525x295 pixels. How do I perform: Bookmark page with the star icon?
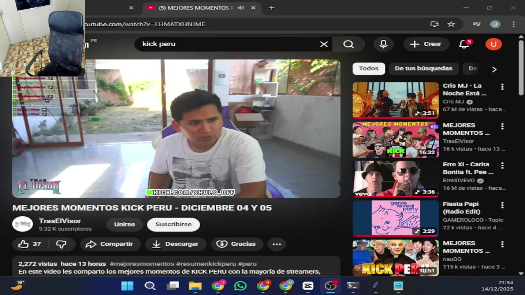(x=451, y=24)
